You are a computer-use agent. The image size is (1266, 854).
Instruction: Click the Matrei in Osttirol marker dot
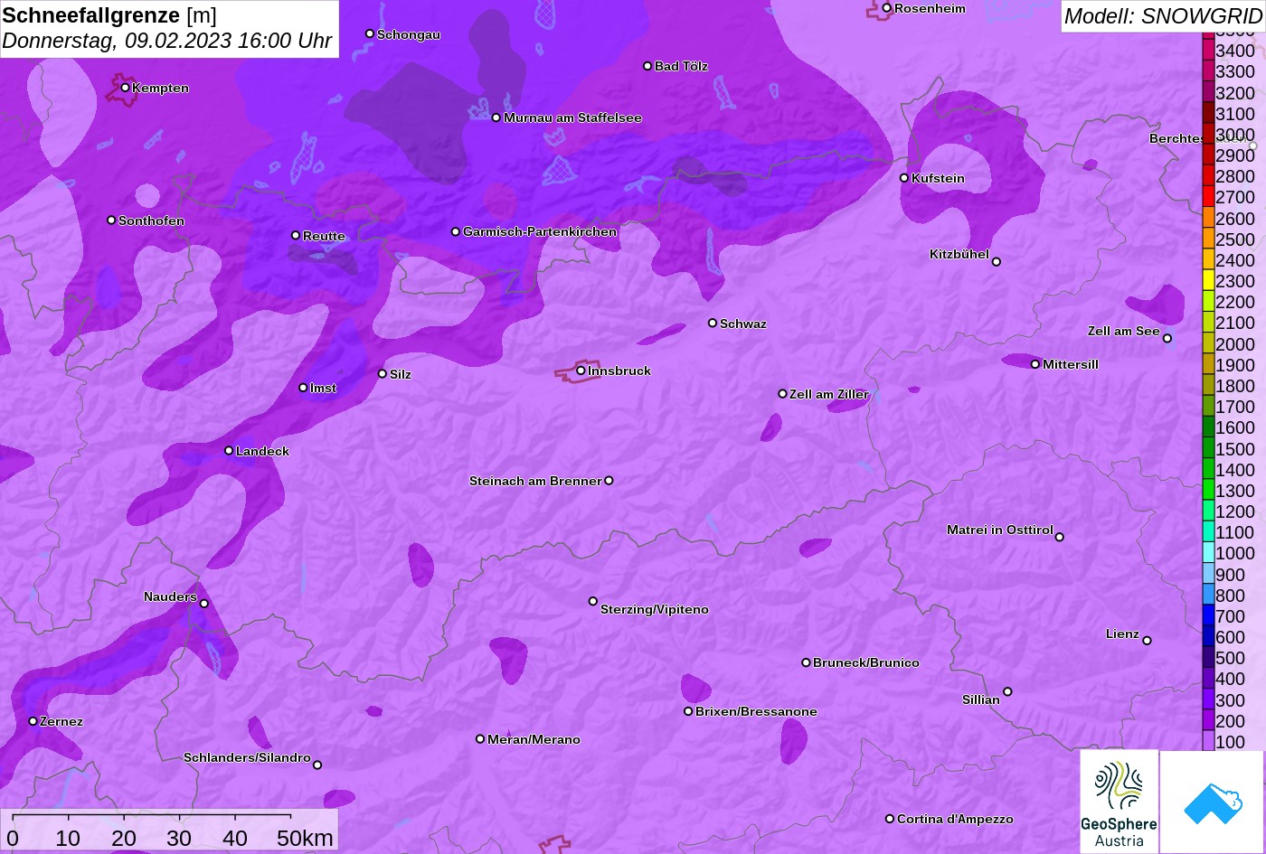(1060, 537)
